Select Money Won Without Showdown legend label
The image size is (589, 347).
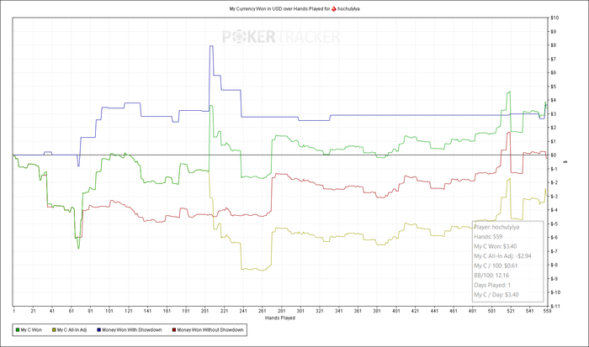coord(210,330)
